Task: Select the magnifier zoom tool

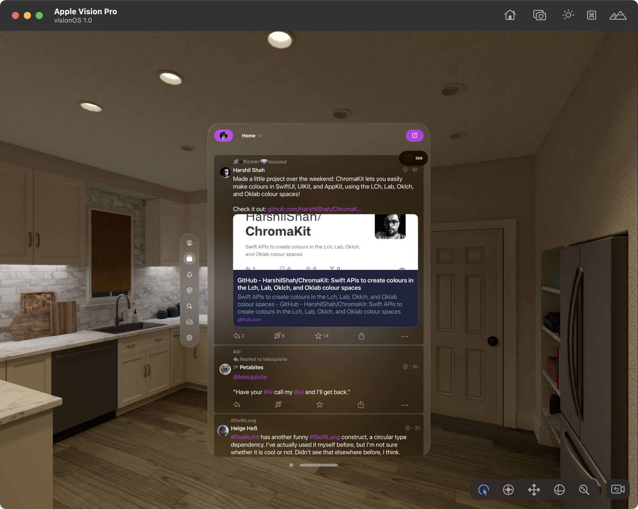Action: pyautogui.click(x=584, y=489)
